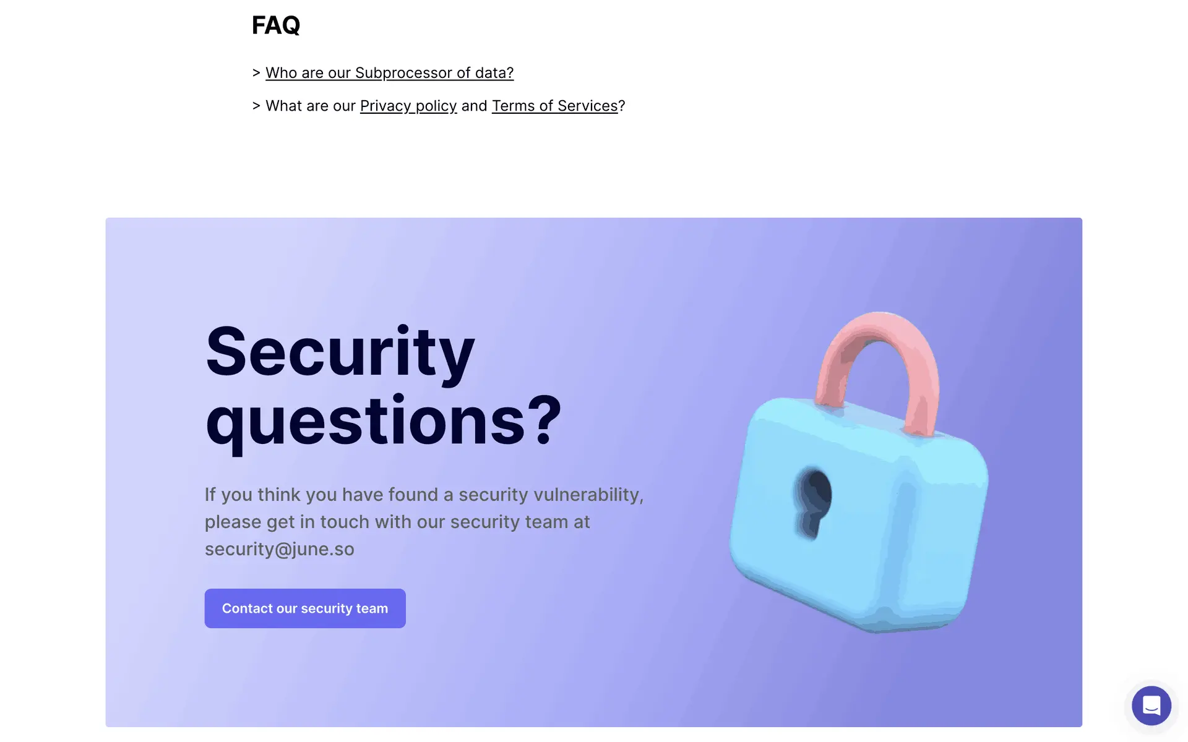Click the arrow before the Subprocessor question
The width and height of the screenshot is (1188, 742).
(256, 73)
